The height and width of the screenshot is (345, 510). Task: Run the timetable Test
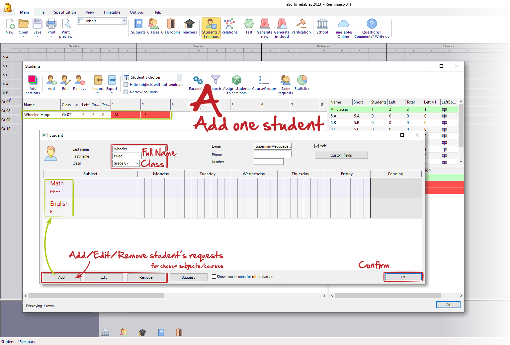(x=249, y=27)
